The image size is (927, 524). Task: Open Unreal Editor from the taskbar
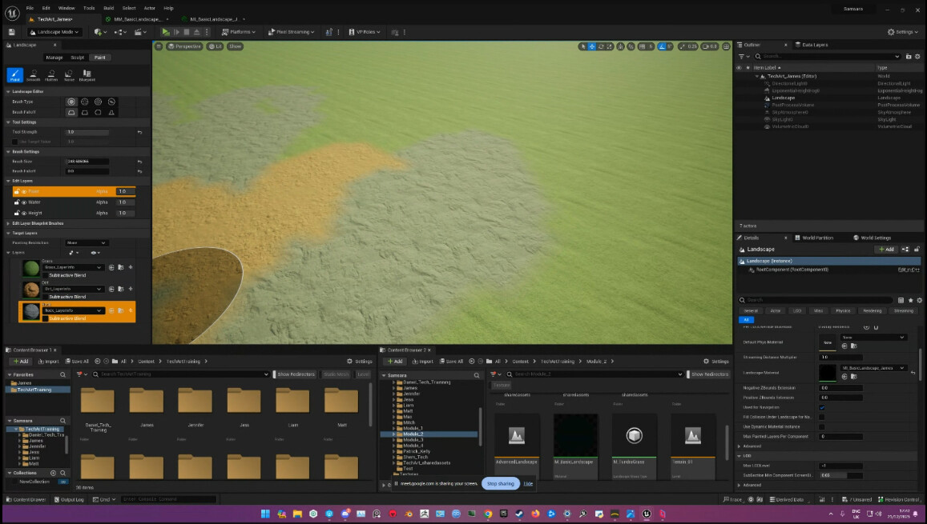click(647, 514)
